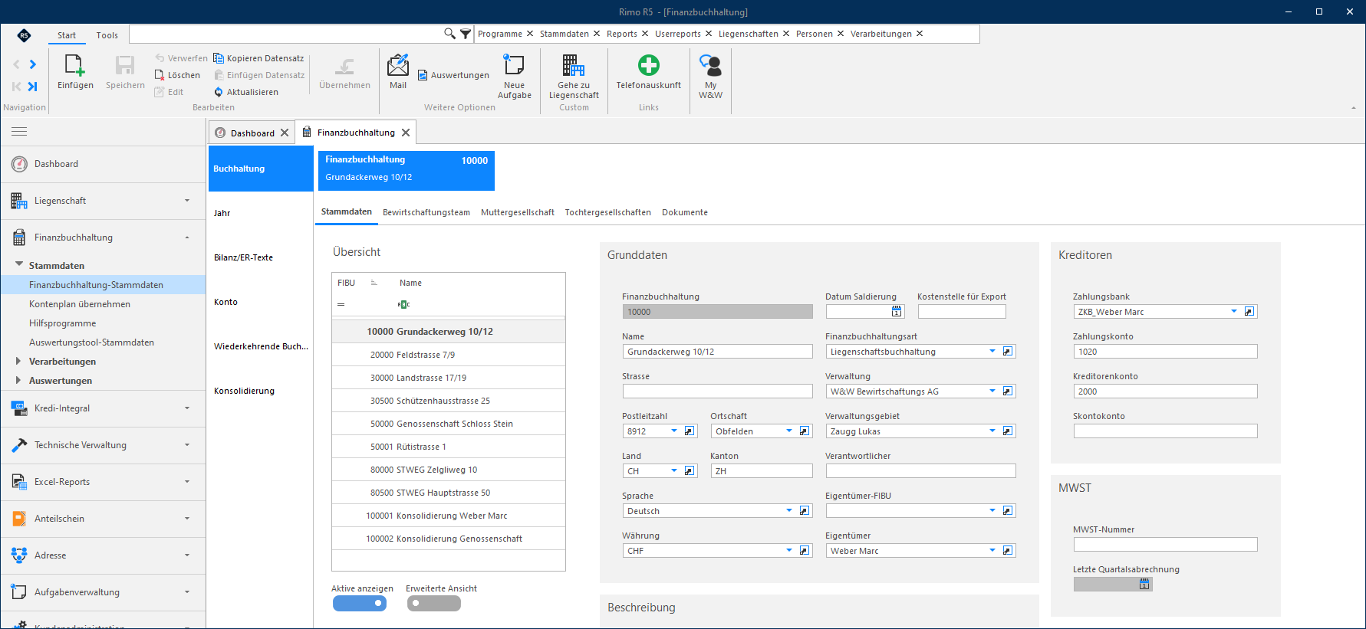This screenshot has width=1366, height=629.
Task: Click the Strasse input field
Action: [718, 391]
